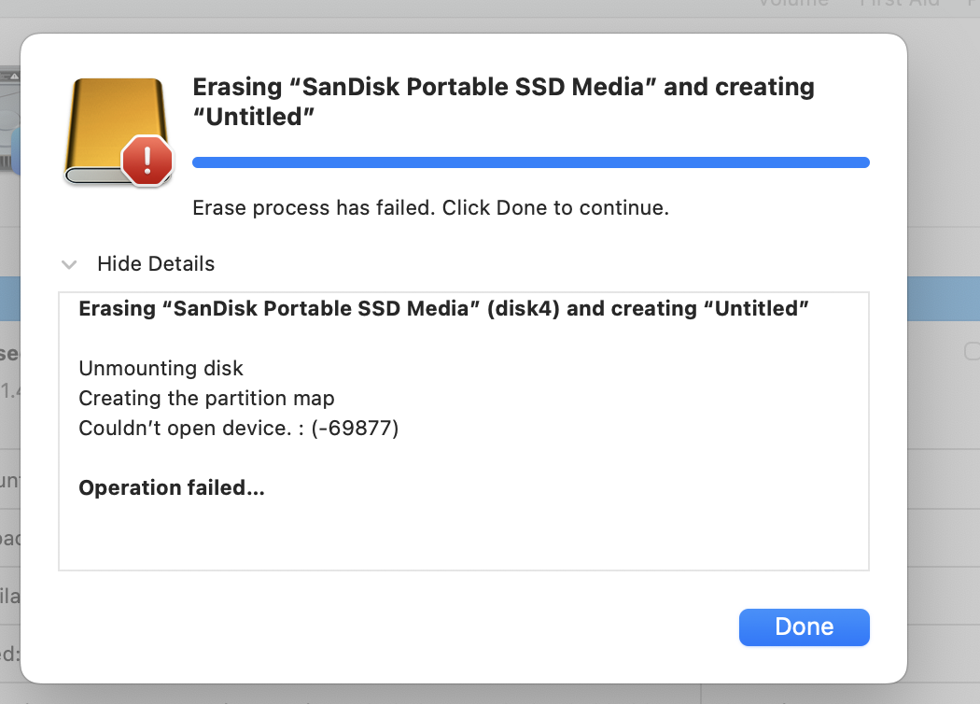The width and height of the screenshot is (980, 704).
Task: Click the 'Operation failed...' log line
Action: pos(172,487)
